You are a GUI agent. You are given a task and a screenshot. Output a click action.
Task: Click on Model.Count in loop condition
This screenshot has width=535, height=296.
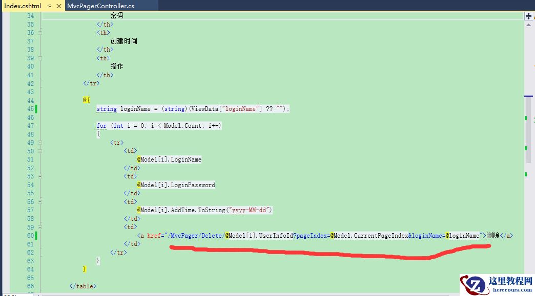[182, 126]
